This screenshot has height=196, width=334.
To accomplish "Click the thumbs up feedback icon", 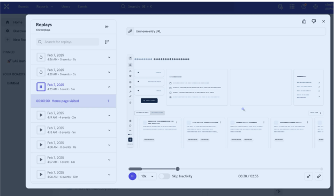I will pyautogui.click(x=304, y=21).
